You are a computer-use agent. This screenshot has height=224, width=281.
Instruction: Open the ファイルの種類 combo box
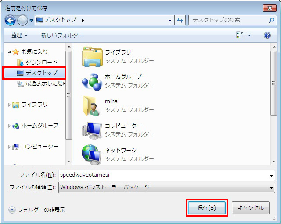[166, 187]
